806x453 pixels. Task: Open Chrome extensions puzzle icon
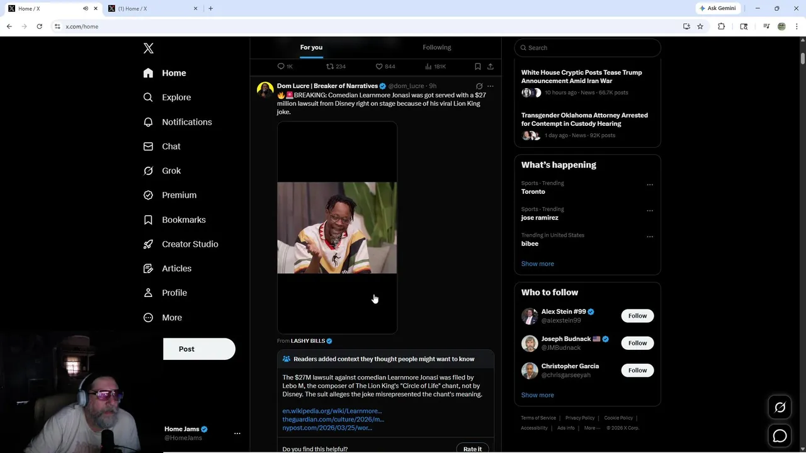(721, 26)
